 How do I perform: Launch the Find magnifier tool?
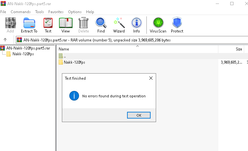click(x=101, y=25)
